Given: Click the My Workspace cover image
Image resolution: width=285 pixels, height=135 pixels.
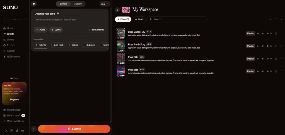Looking at the screenshot, I should [126, 10].
